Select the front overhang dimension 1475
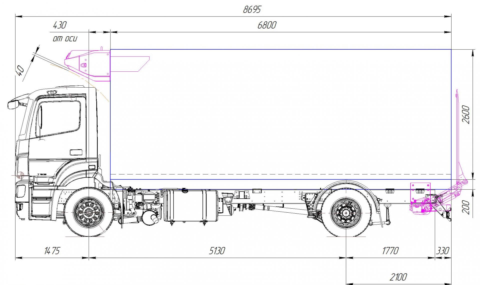Screen dimensions: 480x285 pyautogui.click(x=52, y=251)
